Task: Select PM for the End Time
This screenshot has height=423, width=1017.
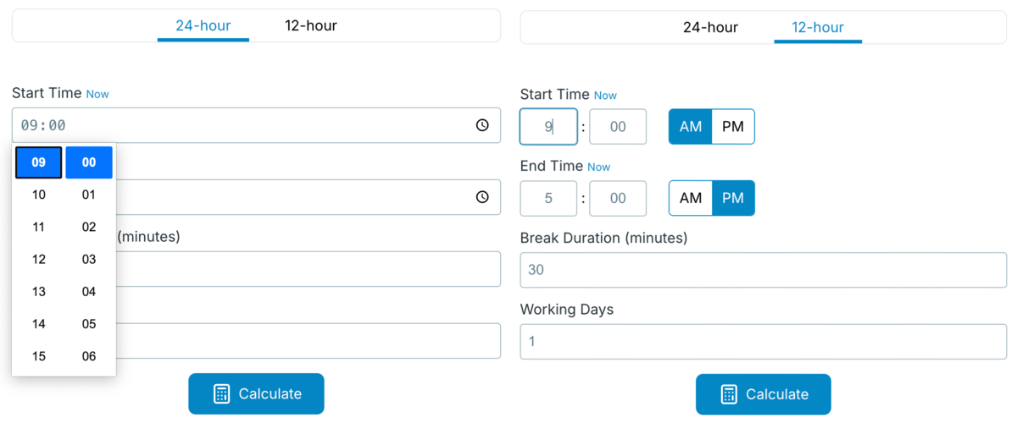Action: 732,198
